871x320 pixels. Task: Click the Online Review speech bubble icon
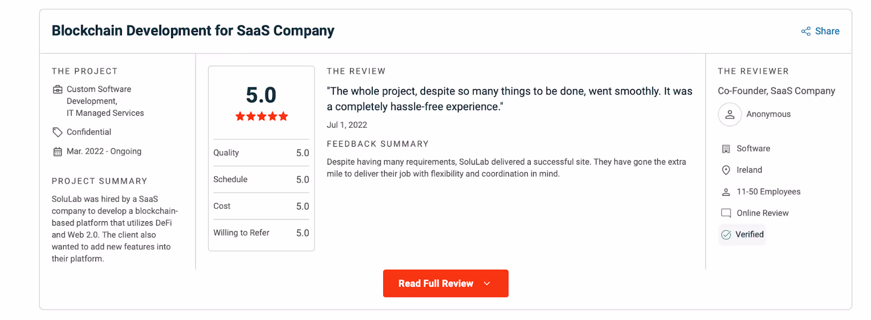[726, 212]
